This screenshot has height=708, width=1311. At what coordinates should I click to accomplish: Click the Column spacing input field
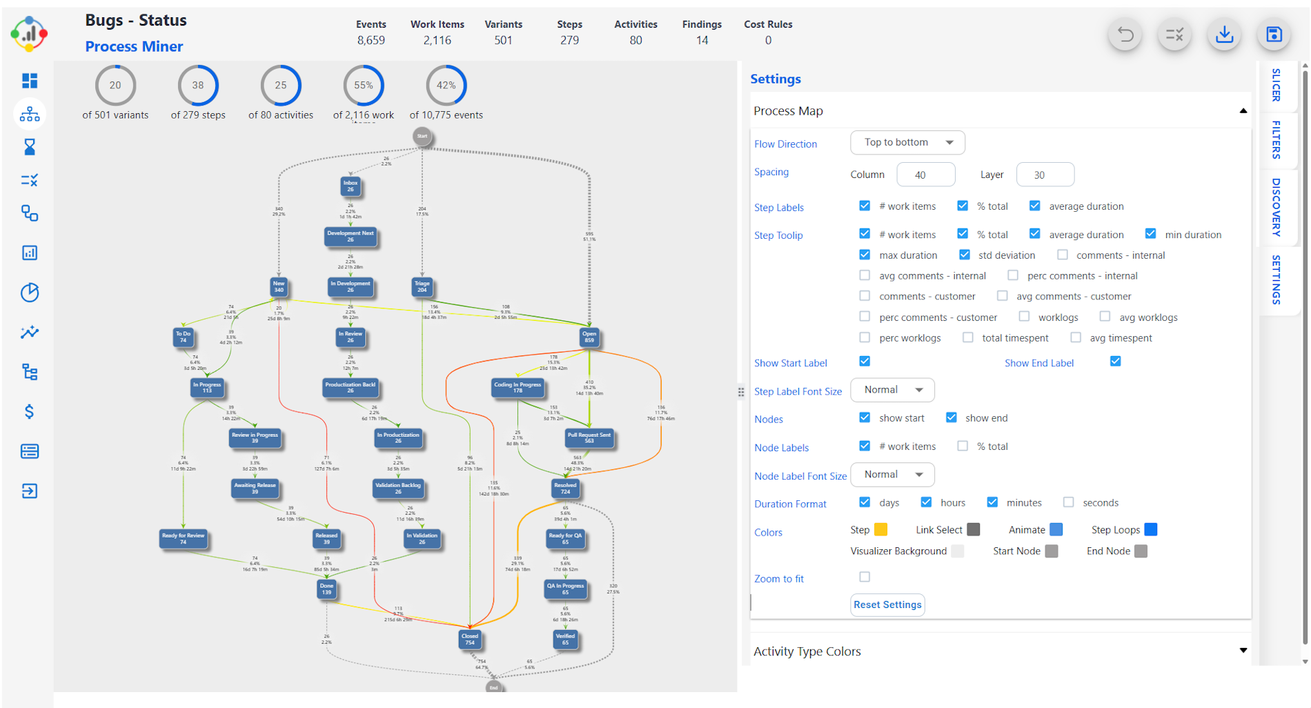click(x=926, y=174)
